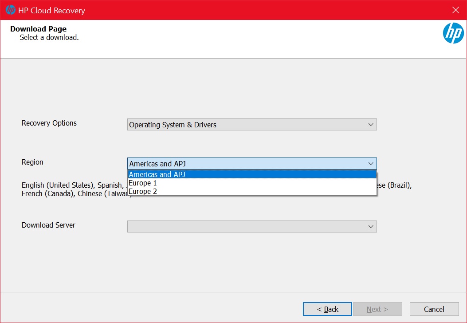The image size is (467, 323).
Task: Click the Recovery Options label
Action: (x=49, y=123)
